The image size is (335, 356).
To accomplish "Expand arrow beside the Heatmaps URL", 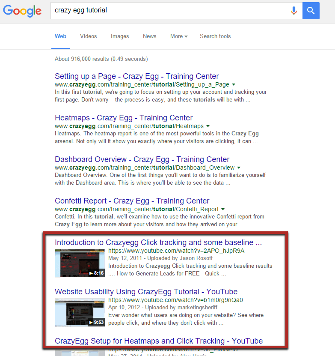I will 208,126.
